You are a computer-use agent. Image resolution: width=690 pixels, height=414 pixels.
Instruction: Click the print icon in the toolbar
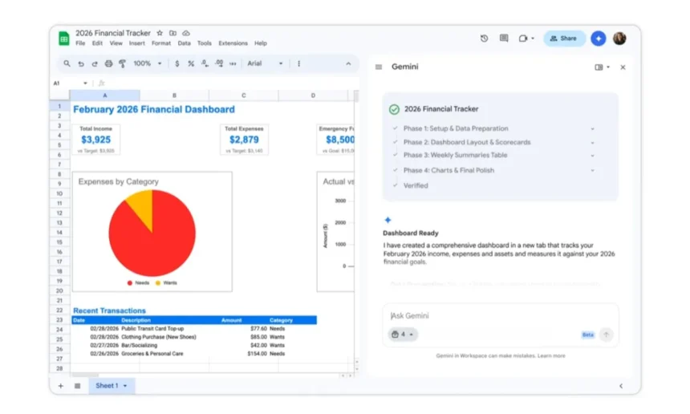(108, 63)
